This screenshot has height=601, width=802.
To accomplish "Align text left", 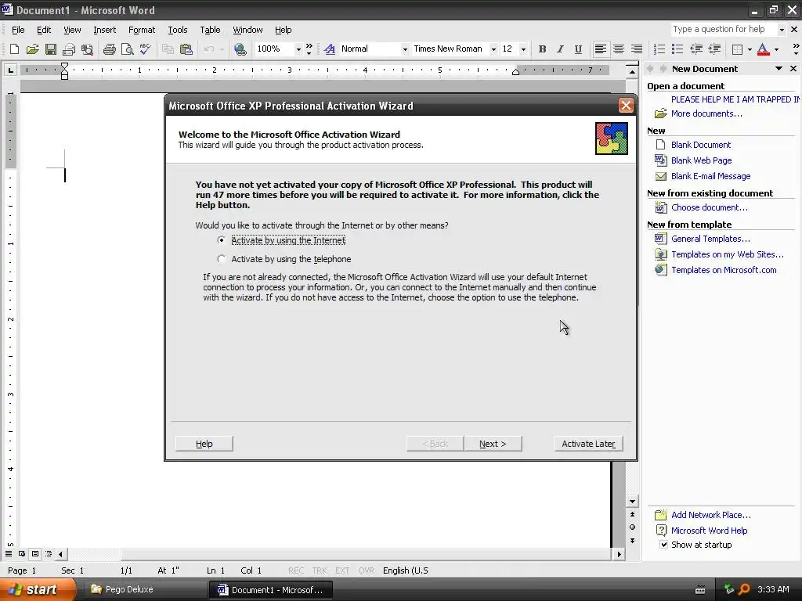I will click(x=601, y=49).
